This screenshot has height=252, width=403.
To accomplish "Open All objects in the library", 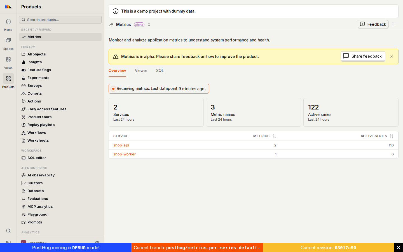I will [60, 54].
